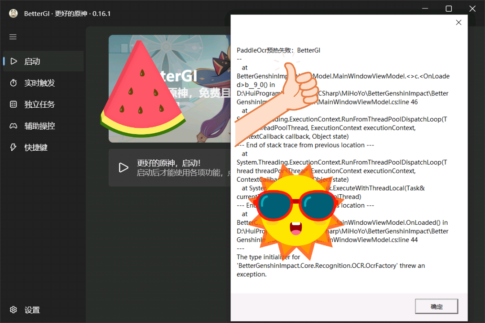Close the PaddleOcr error dialog with X

coord(459,22)
